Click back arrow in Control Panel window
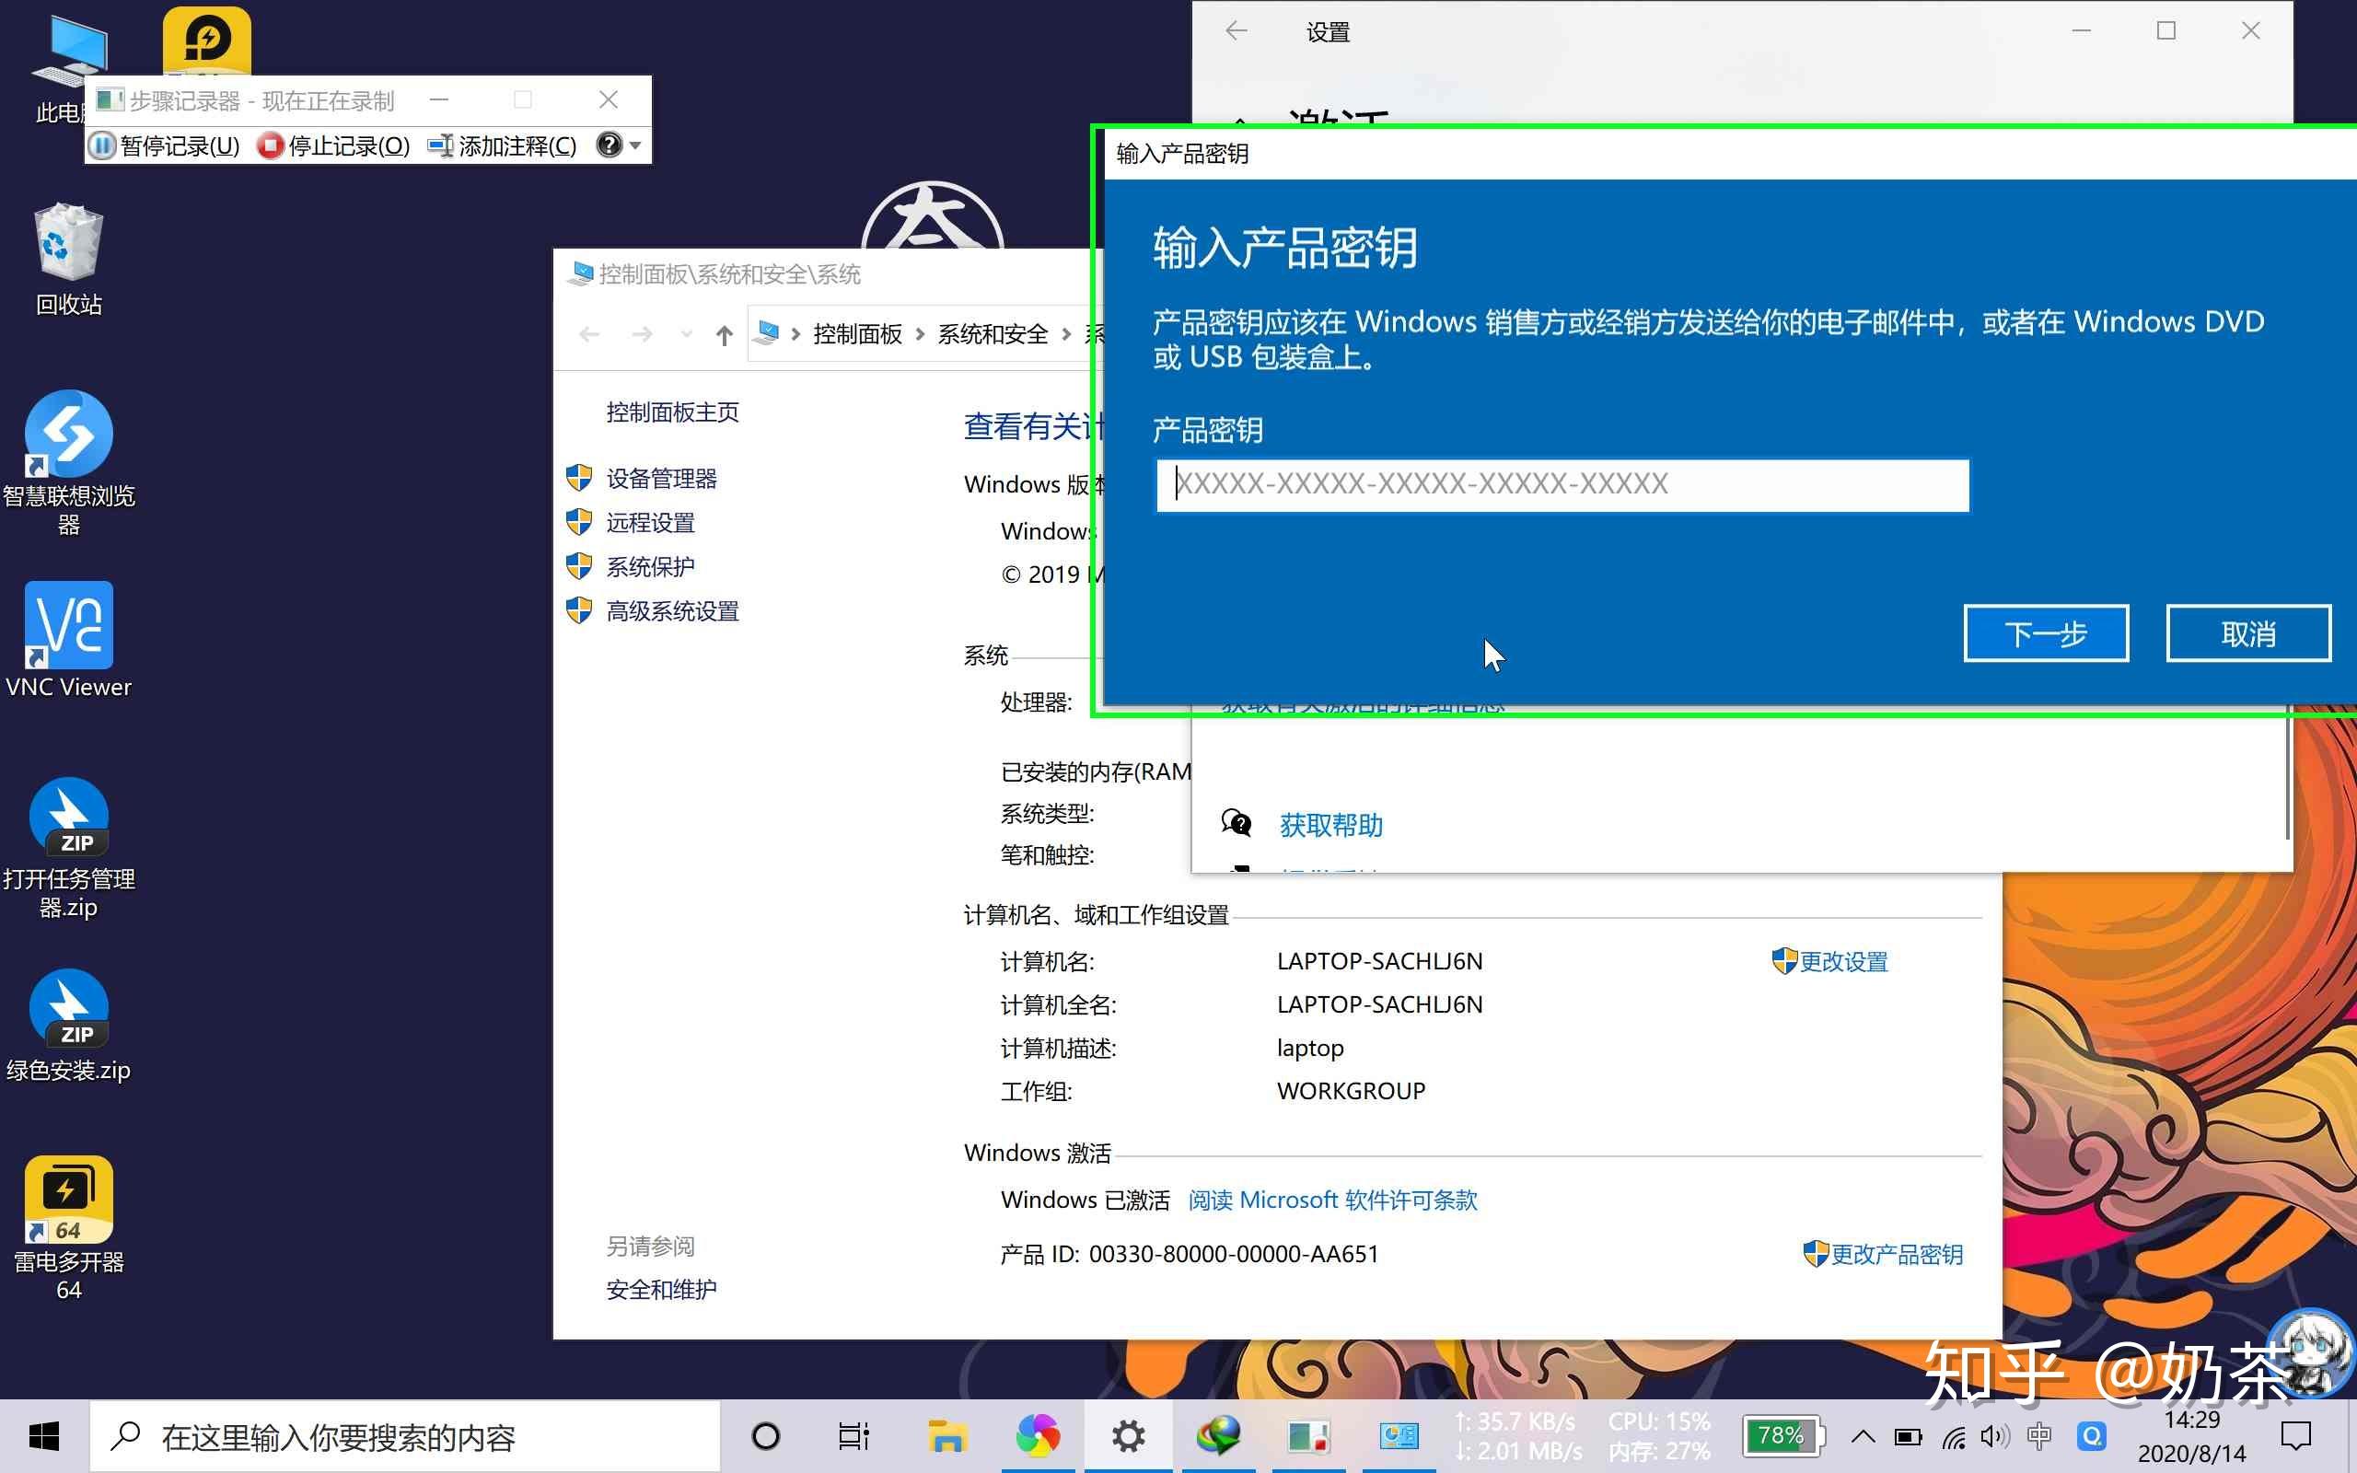Viewport: 2357px width, 1473px height. [x=589, y=335]
